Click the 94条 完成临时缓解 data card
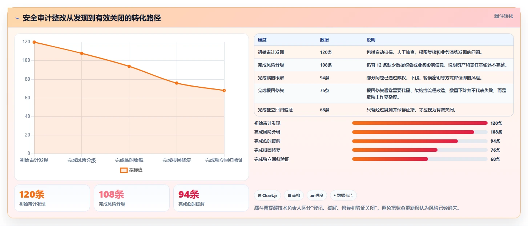 coord(211,198)
